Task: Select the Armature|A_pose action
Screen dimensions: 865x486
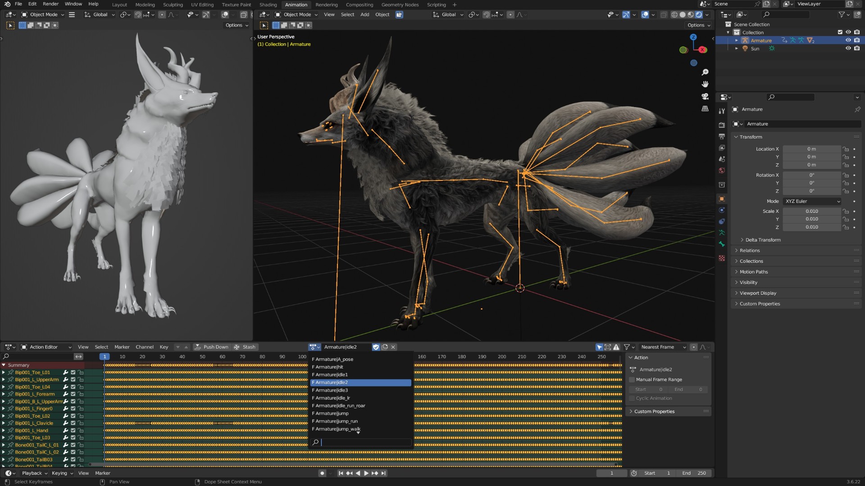Action: [361, 360]
